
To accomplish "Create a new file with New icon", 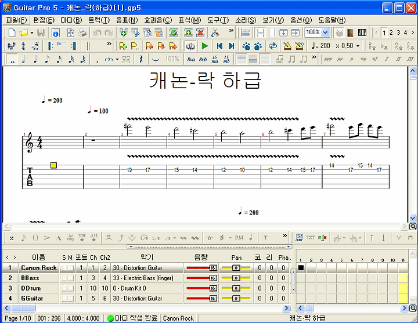I will pos(12,32).
